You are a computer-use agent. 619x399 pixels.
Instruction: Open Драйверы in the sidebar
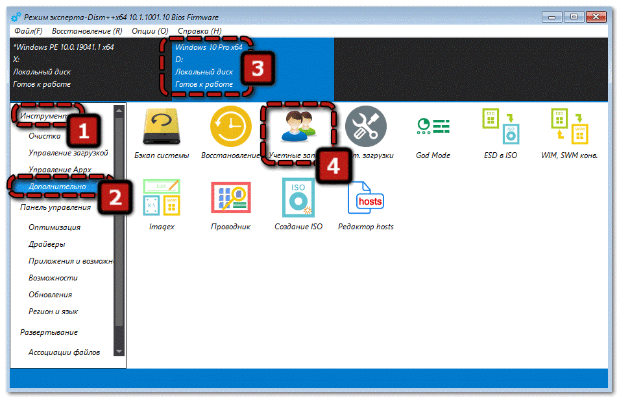(x=47, y=244)
